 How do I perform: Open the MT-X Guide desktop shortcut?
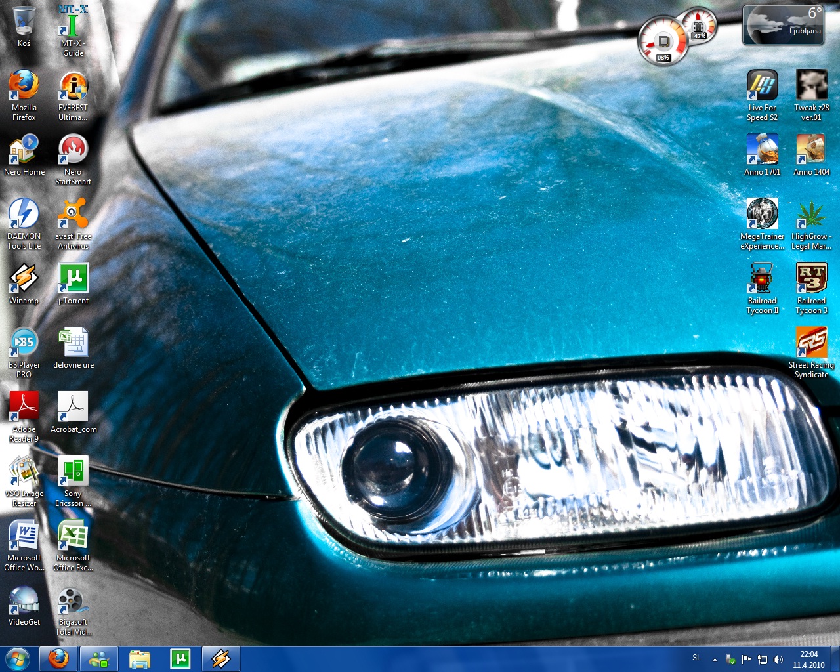pos(73,31)
